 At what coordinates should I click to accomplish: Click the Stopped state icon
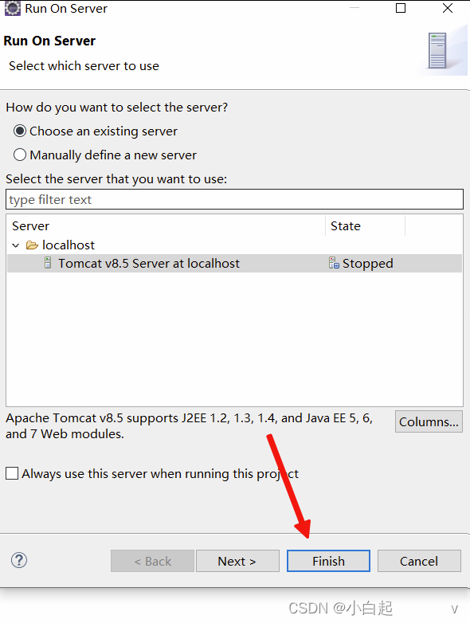click(x=334, y=263)
